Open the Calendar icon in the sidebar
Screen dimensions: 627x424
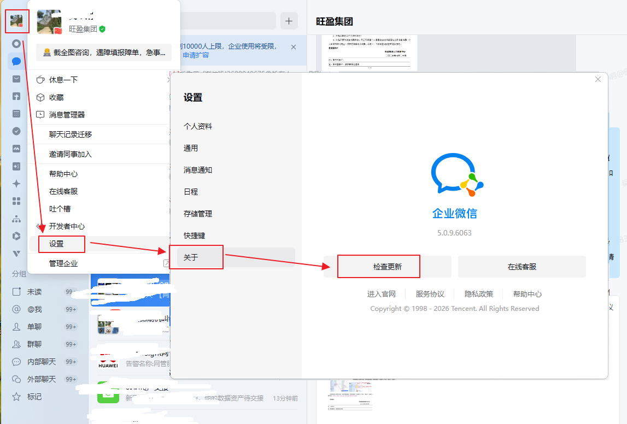tap(16, 114)
